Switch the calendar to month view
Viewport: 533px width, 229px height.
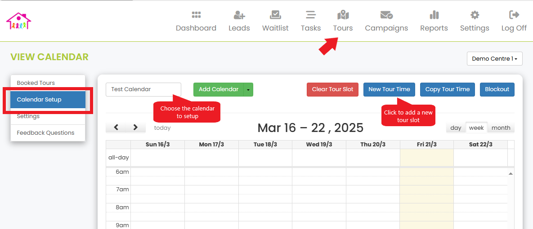(501, 128)
